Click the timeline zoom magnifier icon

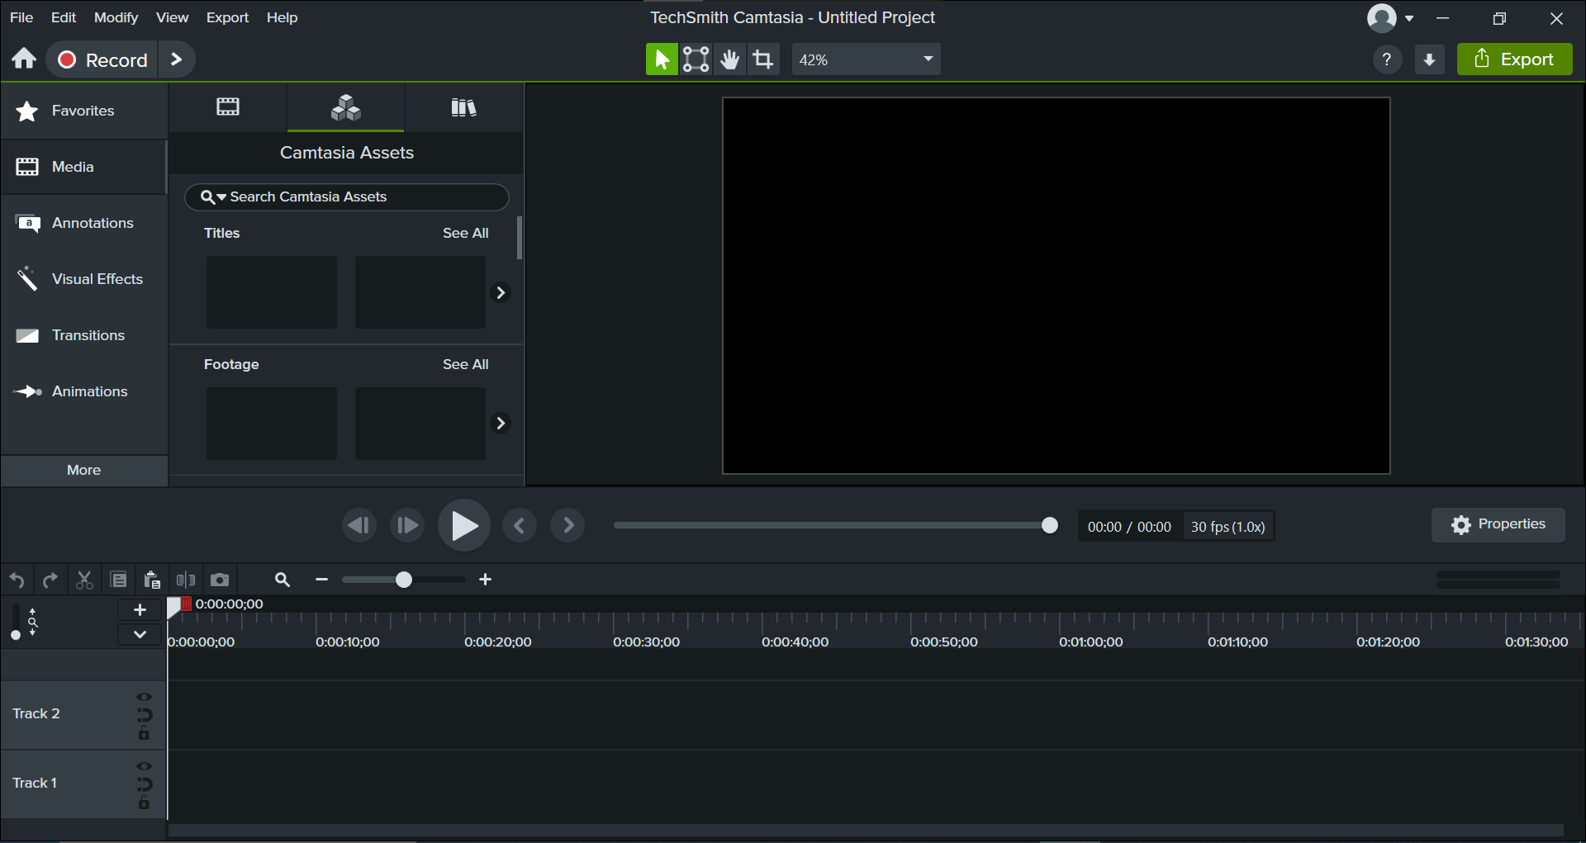tap(283, 580)
